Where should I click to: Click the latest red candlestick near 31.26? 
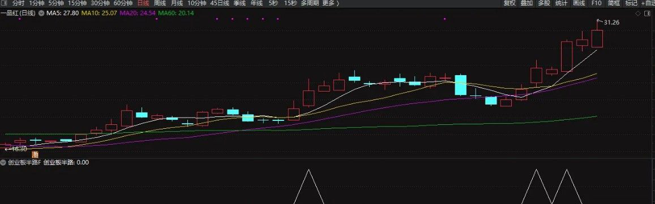[597, 38]
